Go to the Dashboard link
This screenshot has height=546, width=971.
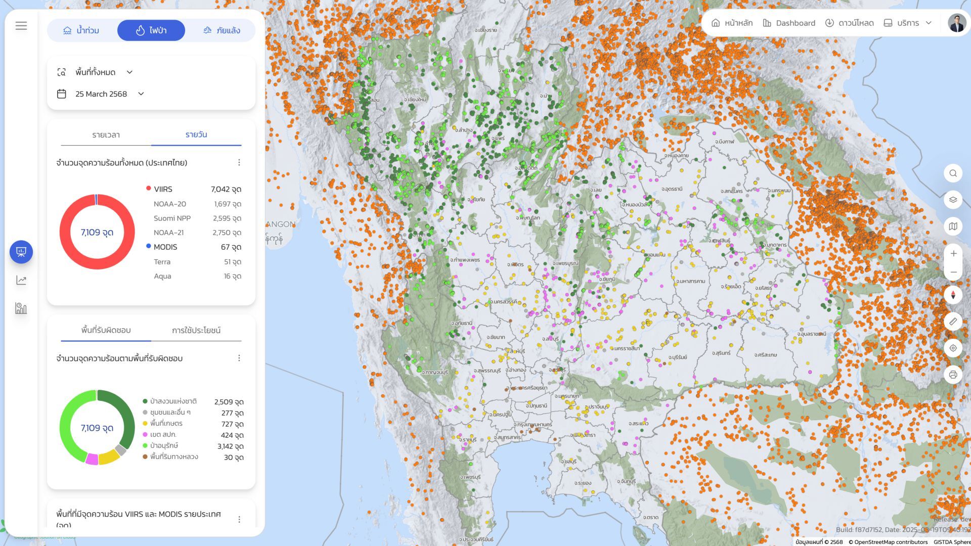tap(789, 23)
